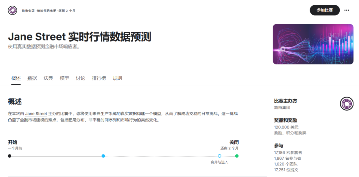The height and width of the screenshot is (177, 359).
Task: Click the 还剩 2 个月 text under 关闭
Action: click(x=229, y=148)
